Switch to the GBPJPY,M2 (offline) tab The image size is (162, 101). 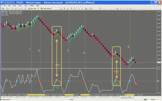click(x=34, y=97)
